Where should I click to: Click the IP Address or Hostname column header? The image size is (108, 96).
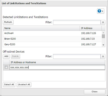pos(57,62)
